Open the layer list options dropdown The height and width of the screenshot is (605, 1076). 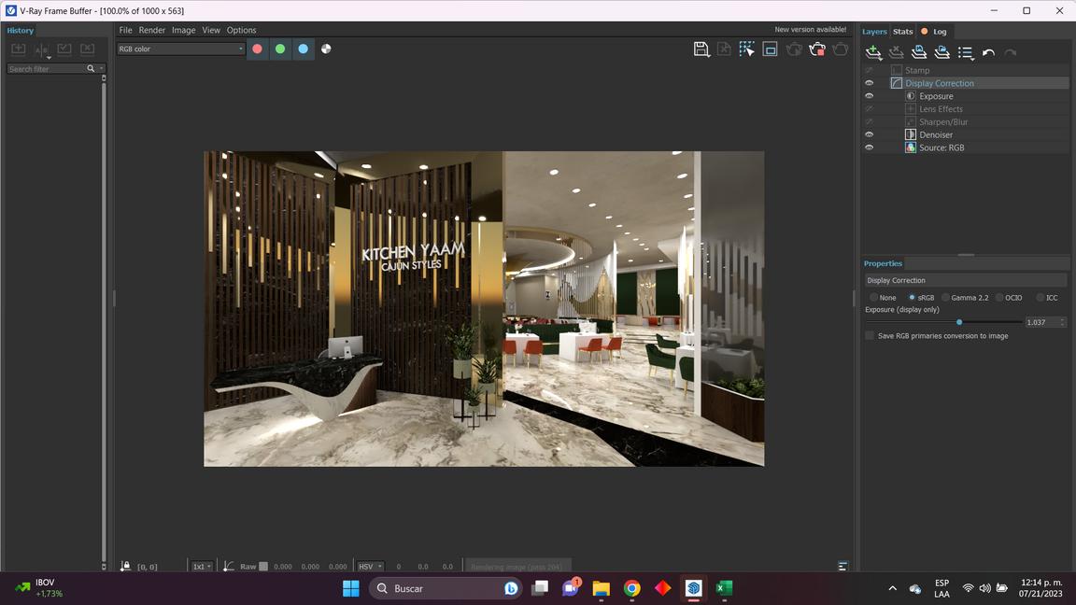coord(966,53)
